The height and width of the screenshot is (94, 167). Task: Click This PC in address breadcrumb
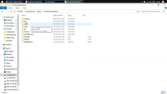click(20, 11)
